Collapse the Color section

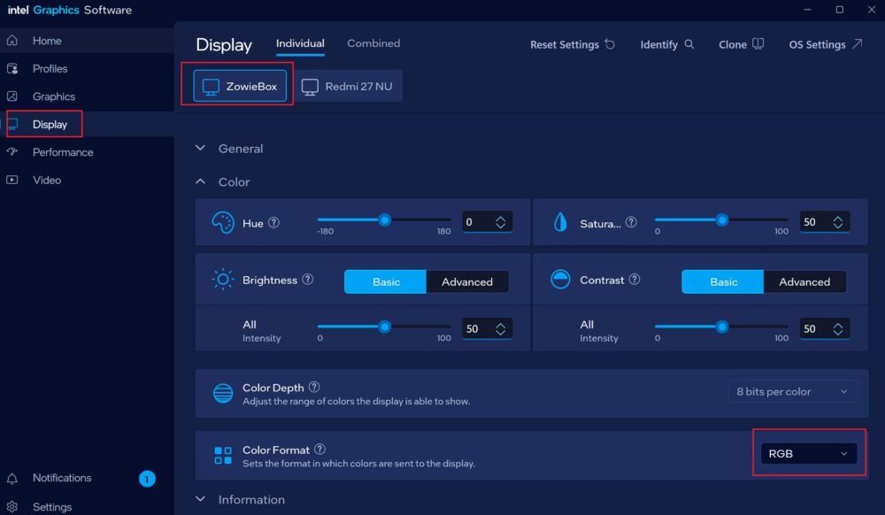point(201,182)
